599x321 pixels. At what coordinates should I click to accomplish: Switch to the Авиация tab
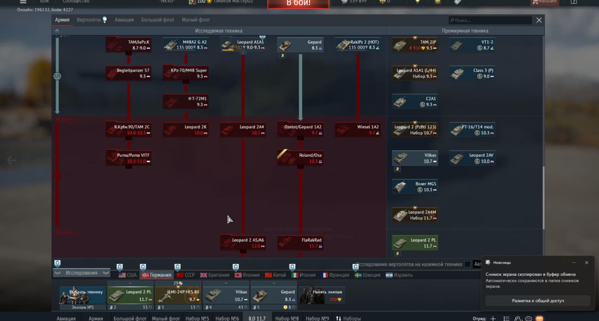pyautogui.click(x=124, y=20)
